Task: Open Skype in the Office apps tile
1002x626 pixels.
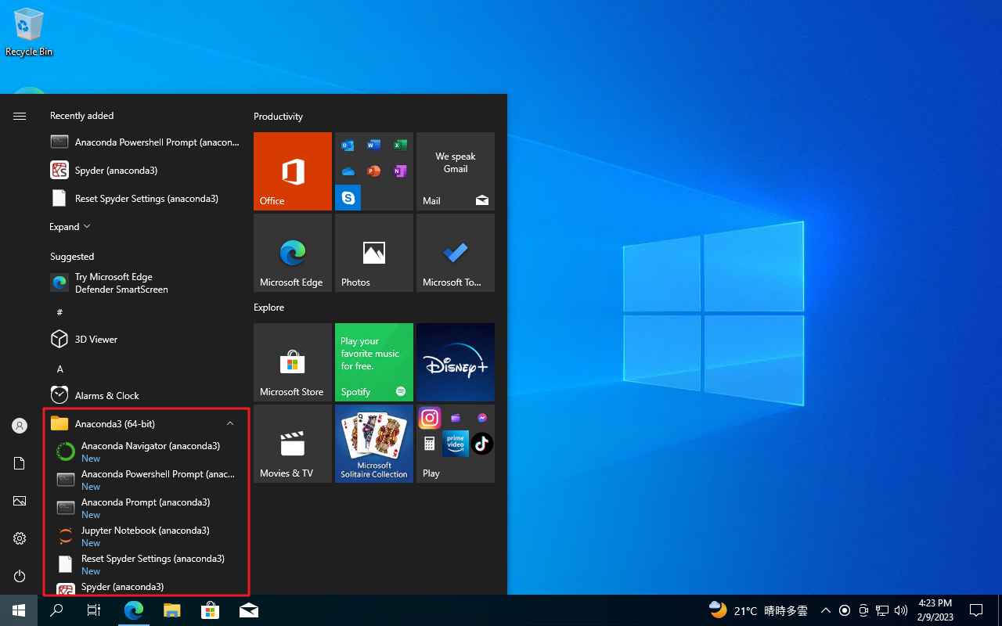Action: 348,198
